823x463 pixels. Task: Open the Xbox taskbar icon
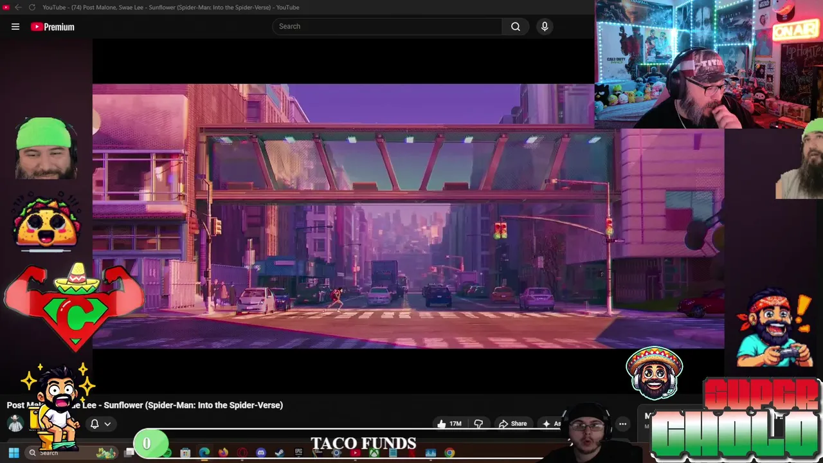point(374,453)
